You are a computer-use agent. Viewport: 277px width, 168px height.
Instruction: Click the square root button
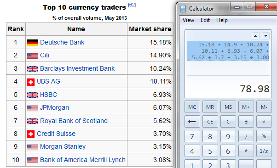pyautogui.click(x=264, y=122)
